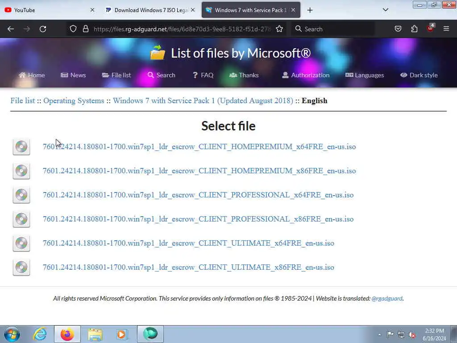Open the File list menu item
Image resolution: width=457 pixels, height=343 pixels.
[116, 75]
